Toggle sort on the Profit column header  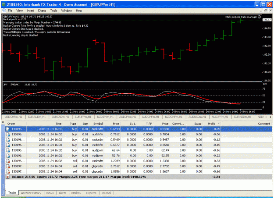[212, 124]
